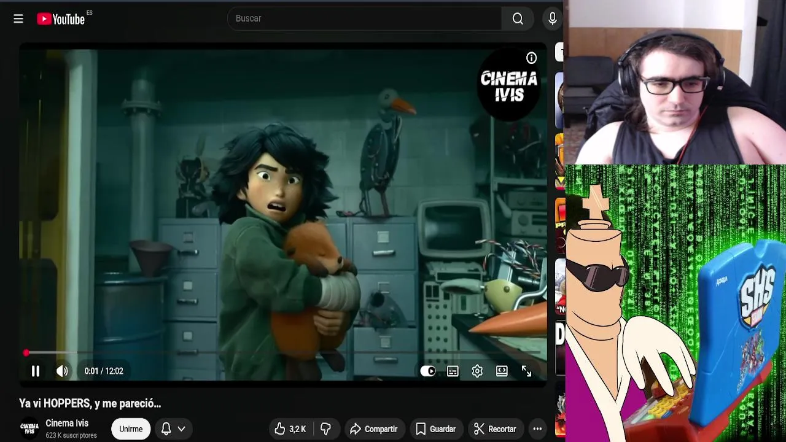Click the Buscar search field
The width and height of the screenshot is (786, 442).
364,18
